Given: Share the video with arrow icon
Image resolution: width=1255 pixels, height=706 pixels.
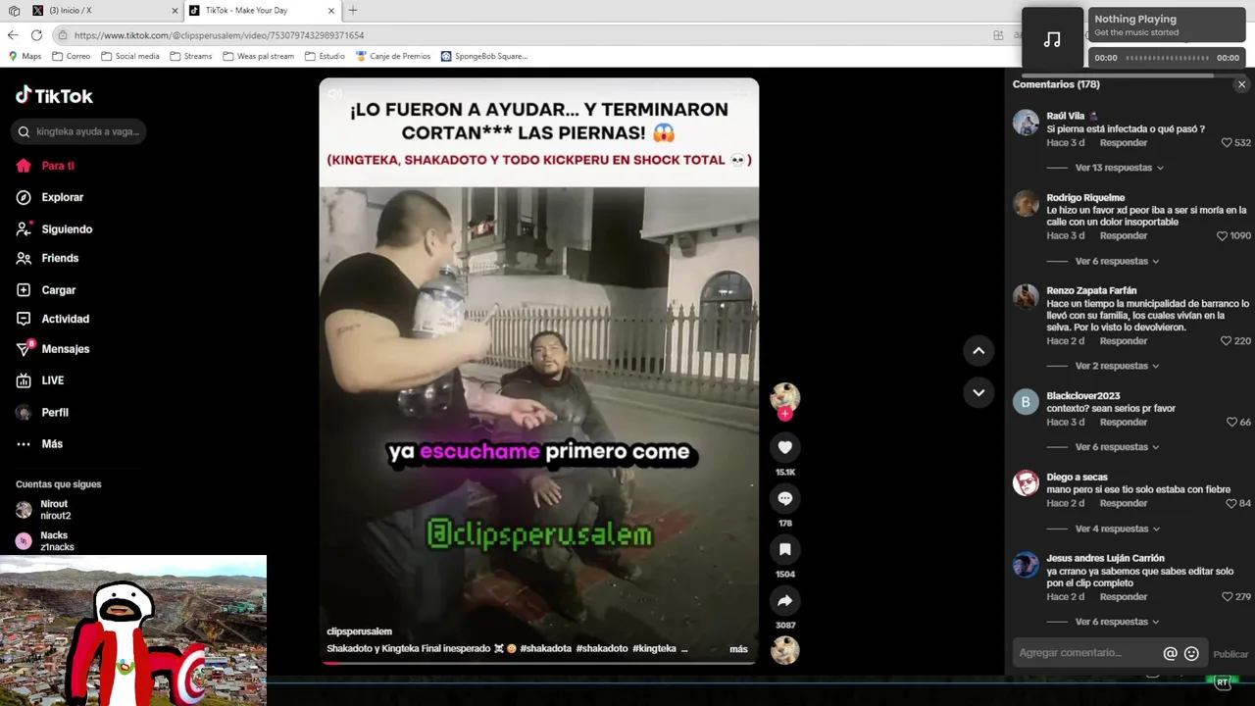Looking at the screenshot, I should click(x=784, y=600).
